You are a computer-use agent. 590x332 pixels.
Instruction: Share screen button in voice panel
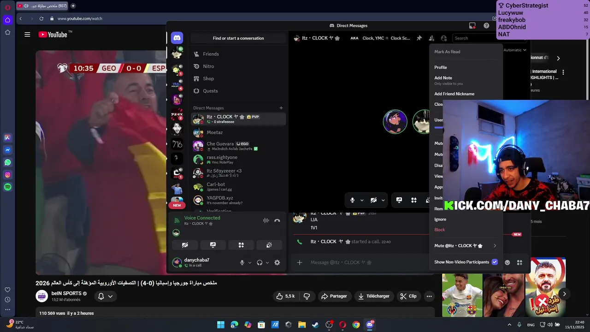point(213,245)
